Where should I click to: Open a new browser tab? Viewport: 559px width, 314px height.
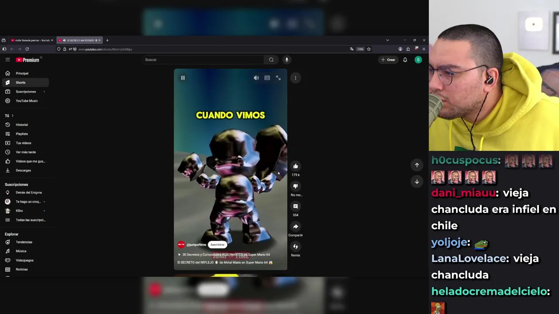click(107, 40)
